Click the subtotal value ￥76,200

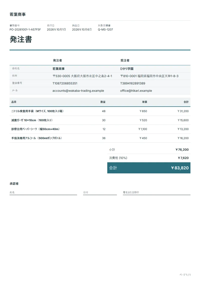pyautogui.click(x=182, y=150)
